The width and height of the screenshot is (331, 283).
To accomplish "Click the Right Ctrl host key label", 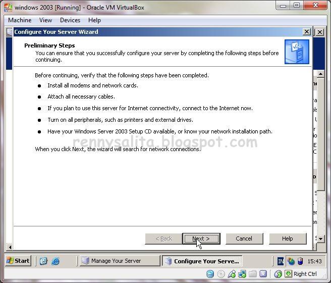I will click(x=305, y=274).
